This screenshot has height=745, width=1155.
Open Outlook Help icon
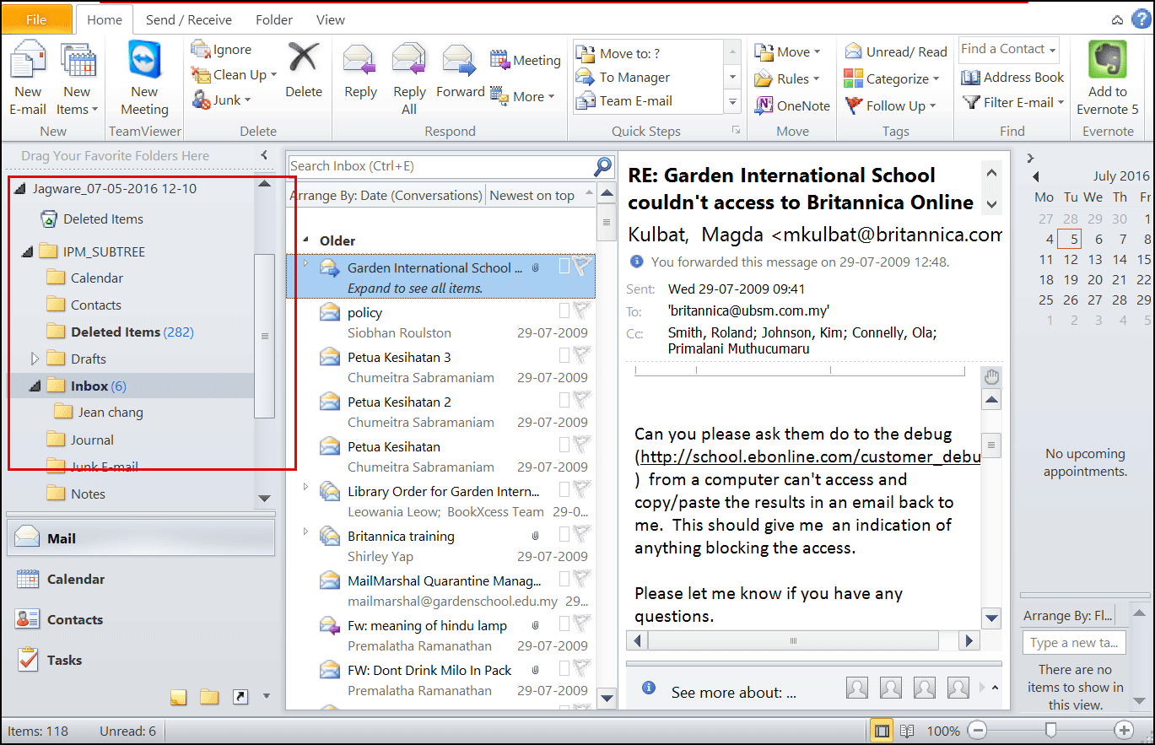1142,19
